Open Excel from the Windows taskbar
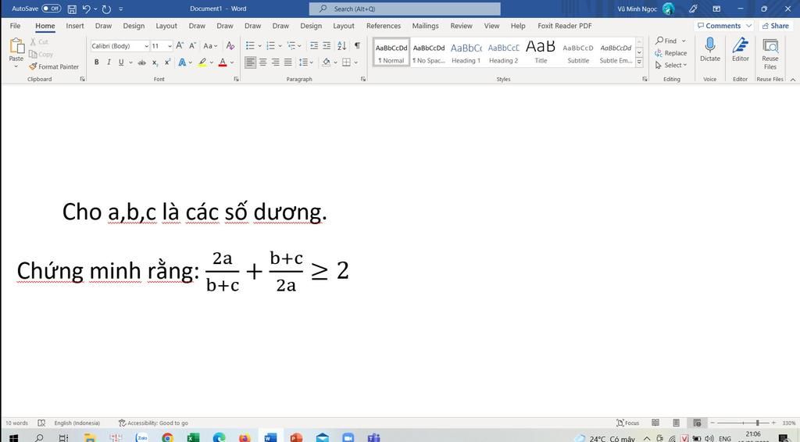 (193, 437)
